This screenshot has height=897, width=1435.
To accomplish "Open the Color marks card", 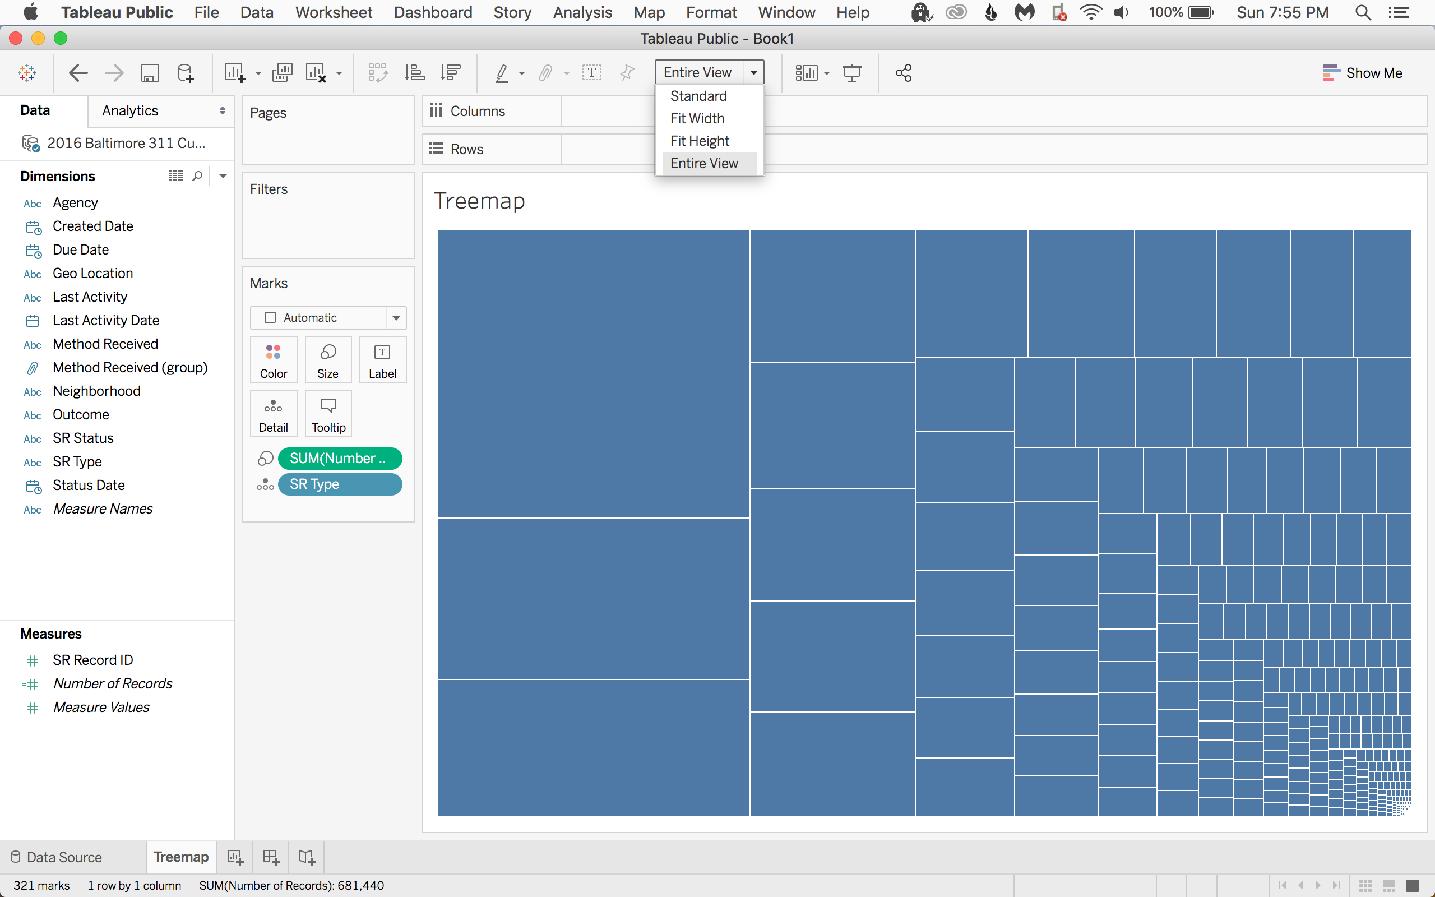I will pyautogui.click(x=274, y=360).
